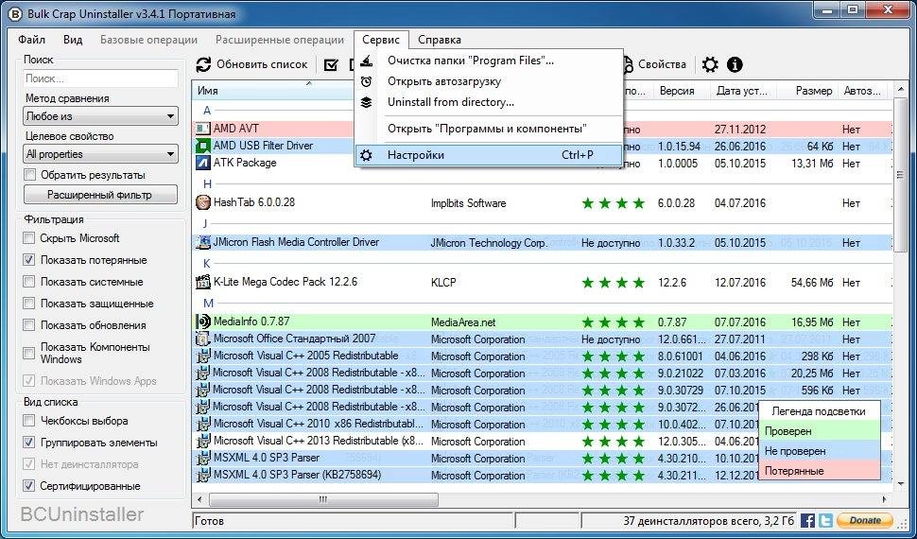This screenshot has width=917, height=539.
Task: Click the vertical scrollbar down arrow
Action: (x=899, y=485)
